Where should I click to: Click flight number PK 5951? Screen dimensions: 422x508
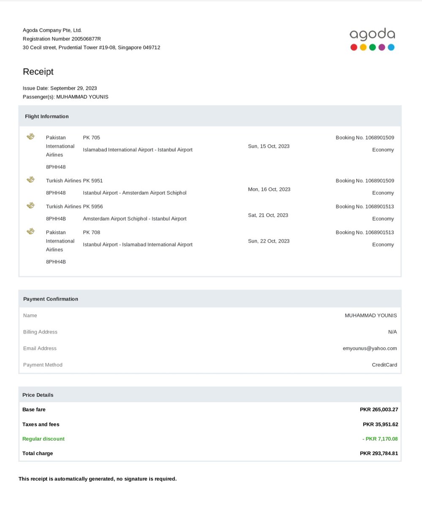coord(93,180)
